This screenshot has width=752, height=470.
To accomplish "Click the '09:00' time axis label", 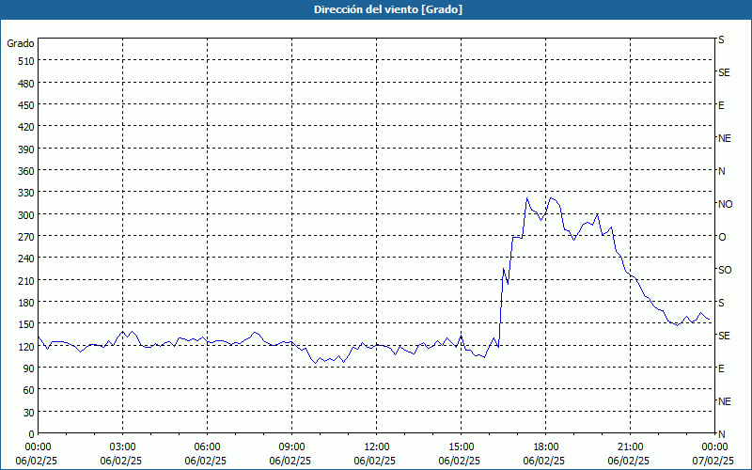I will pyautogui.click(x=292, y=447).
